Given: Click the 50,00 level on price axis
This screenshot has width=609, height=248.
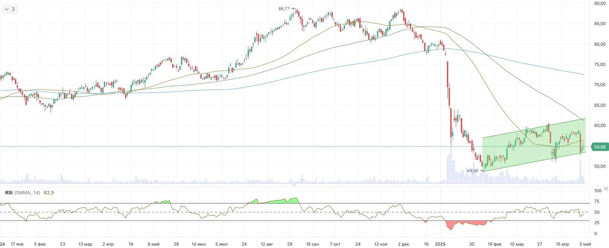Looking at the screenshot, I should click(599, 166).
